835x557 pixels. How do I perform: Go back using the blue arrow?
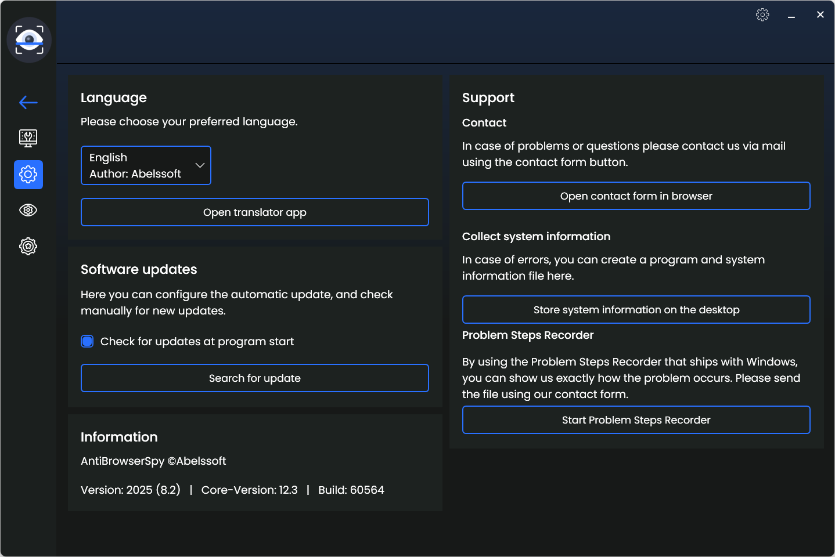click(x=28, y=103)
